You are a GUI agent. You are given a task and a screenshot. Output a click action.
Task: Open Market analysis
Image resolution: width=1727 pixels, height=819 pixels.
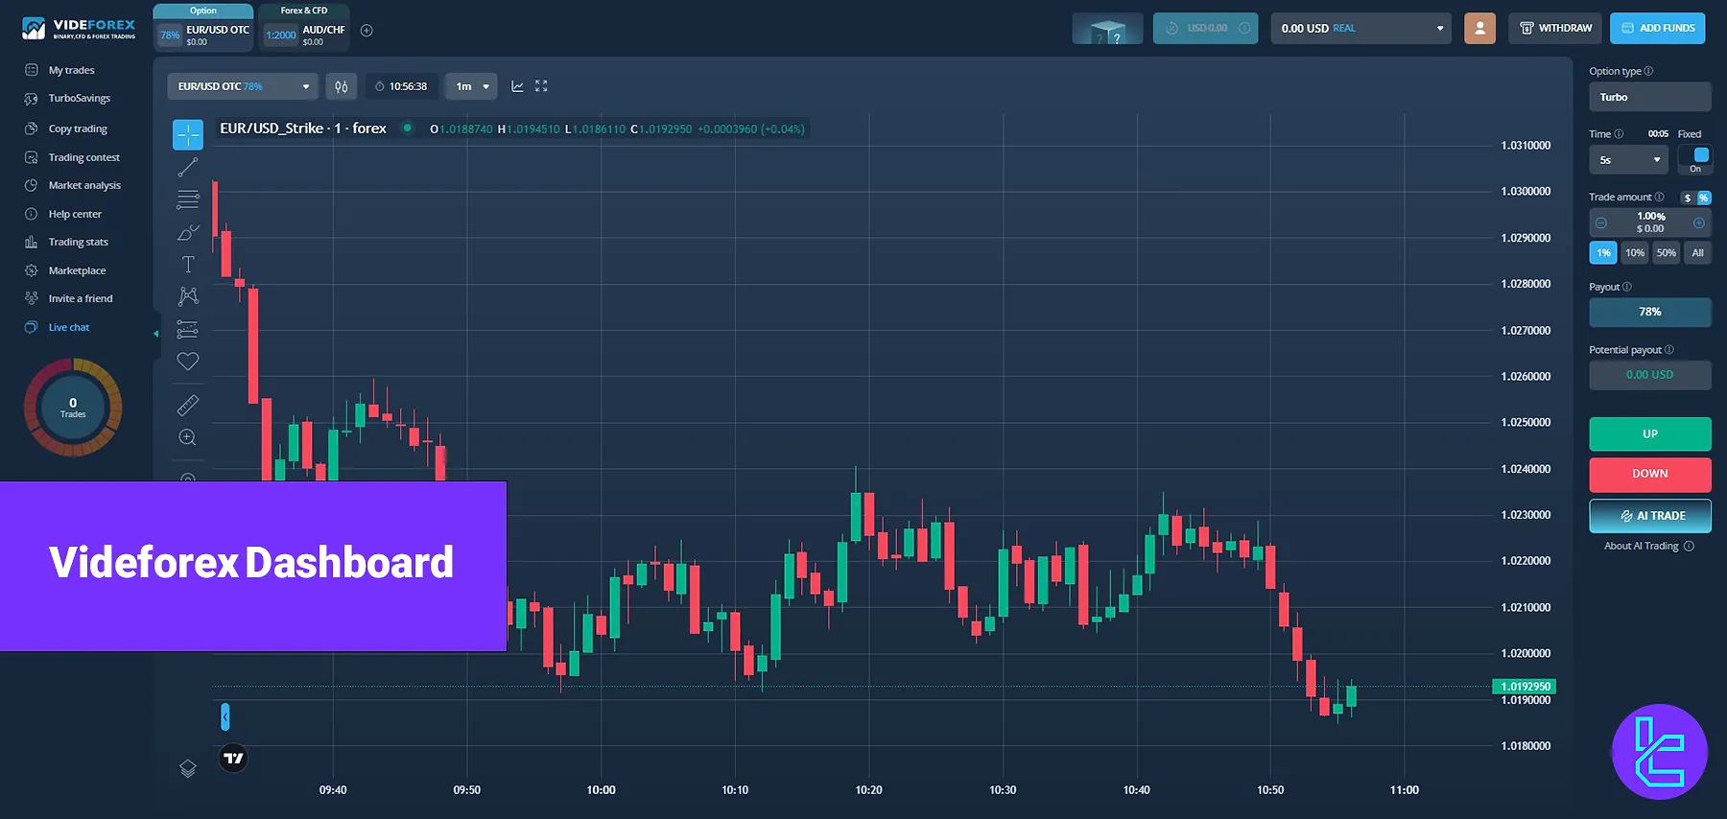click(84, 185)
